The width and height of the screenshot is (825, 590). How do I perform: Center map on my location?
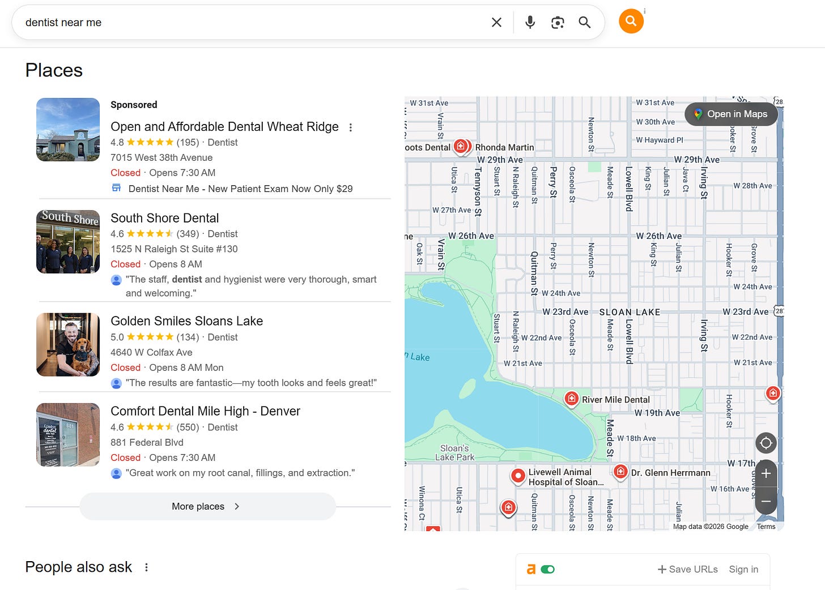[x=766, y=443]
